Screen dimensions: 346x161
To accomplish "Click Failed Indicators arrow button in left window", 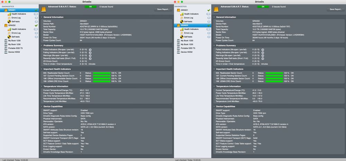I will point(90,50).
